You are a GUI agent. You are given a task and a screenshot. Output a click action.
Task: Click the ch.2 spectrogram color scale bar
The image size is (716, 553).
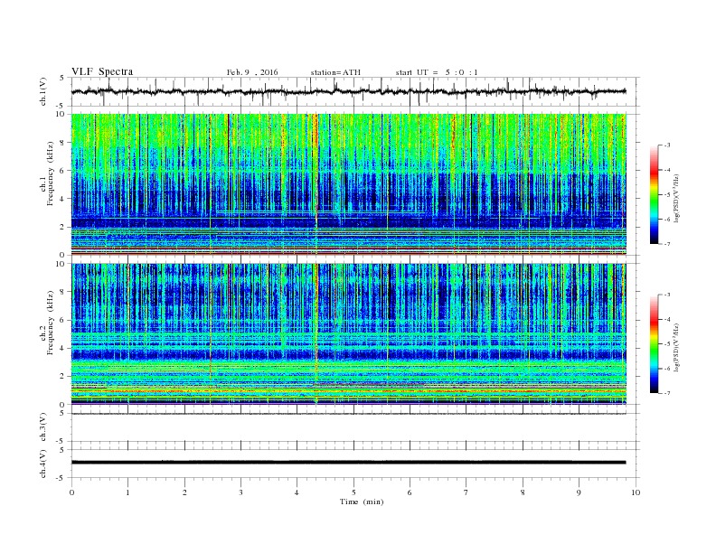click(654, 343)
